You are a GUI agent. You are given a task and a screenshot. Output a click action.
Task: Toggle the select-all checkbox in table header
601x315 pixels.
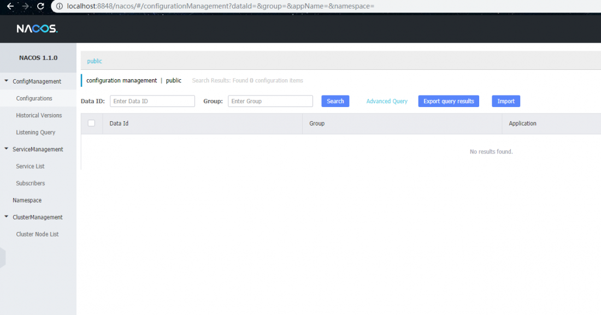click(91, 123)
